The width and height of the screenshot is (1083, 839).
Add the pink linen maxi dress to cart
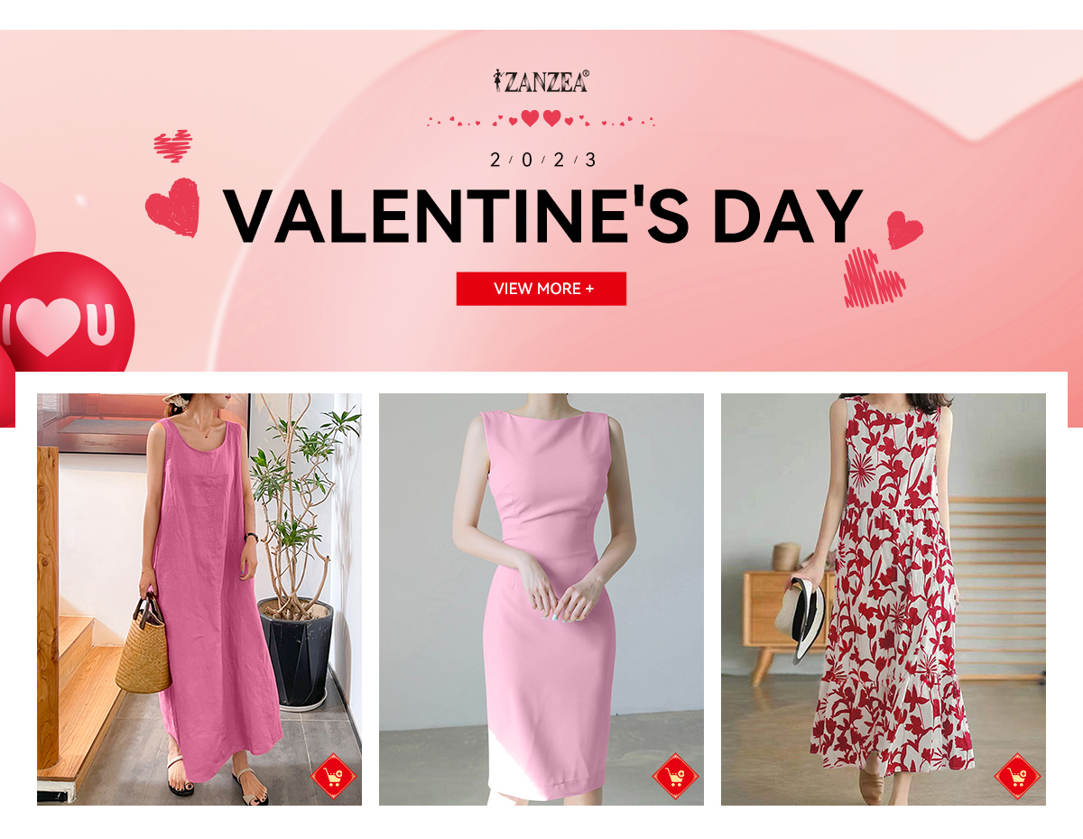334,776
